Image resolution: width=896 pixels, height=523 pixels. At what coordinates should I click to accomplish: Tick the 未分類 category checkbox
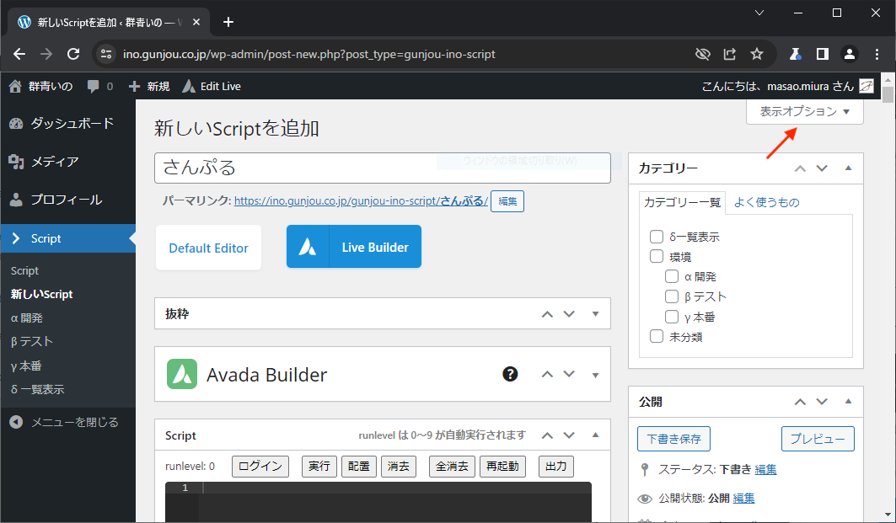657,337
